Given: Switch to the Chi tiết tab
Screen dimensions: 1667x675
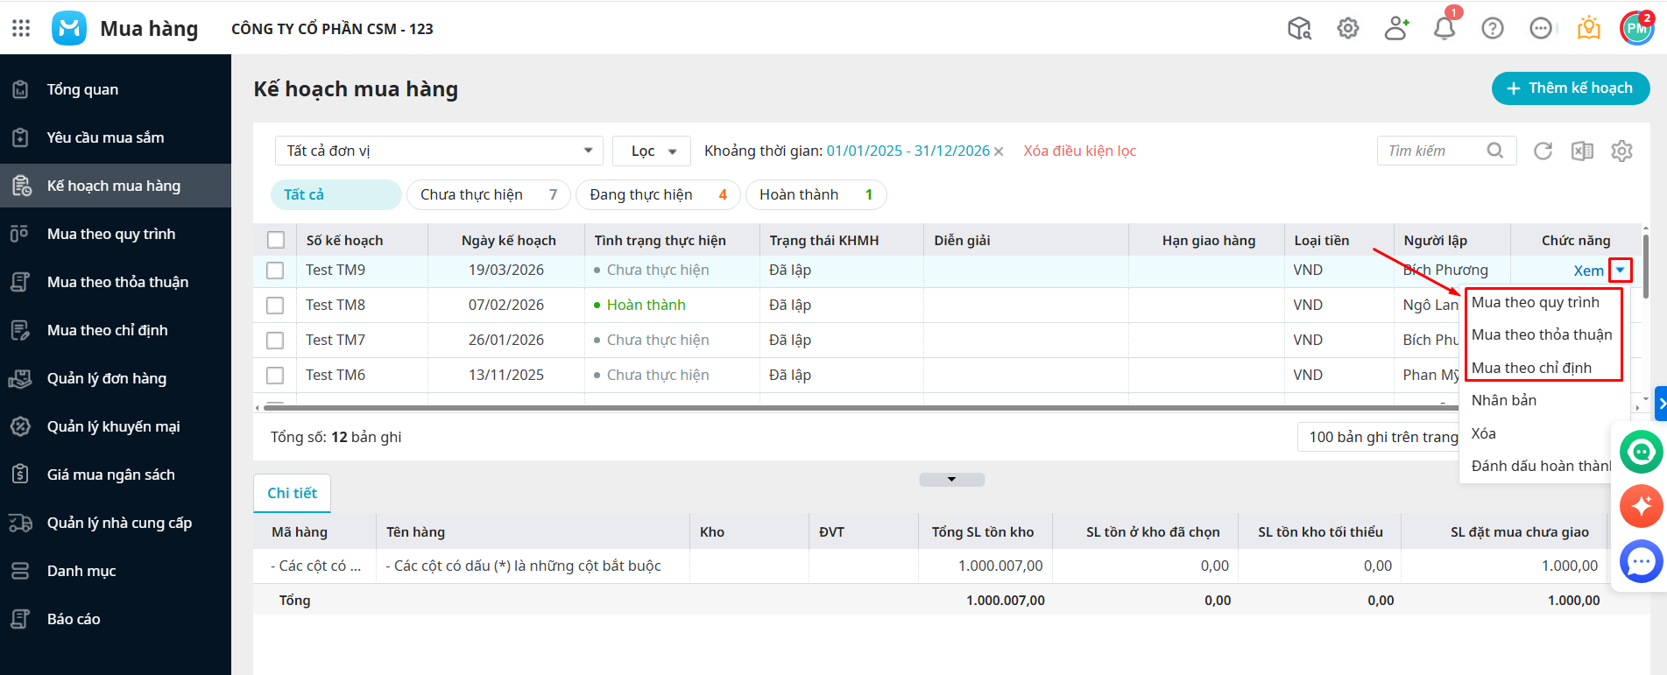Looking at the screenshot, I should (x=292, y=493).
